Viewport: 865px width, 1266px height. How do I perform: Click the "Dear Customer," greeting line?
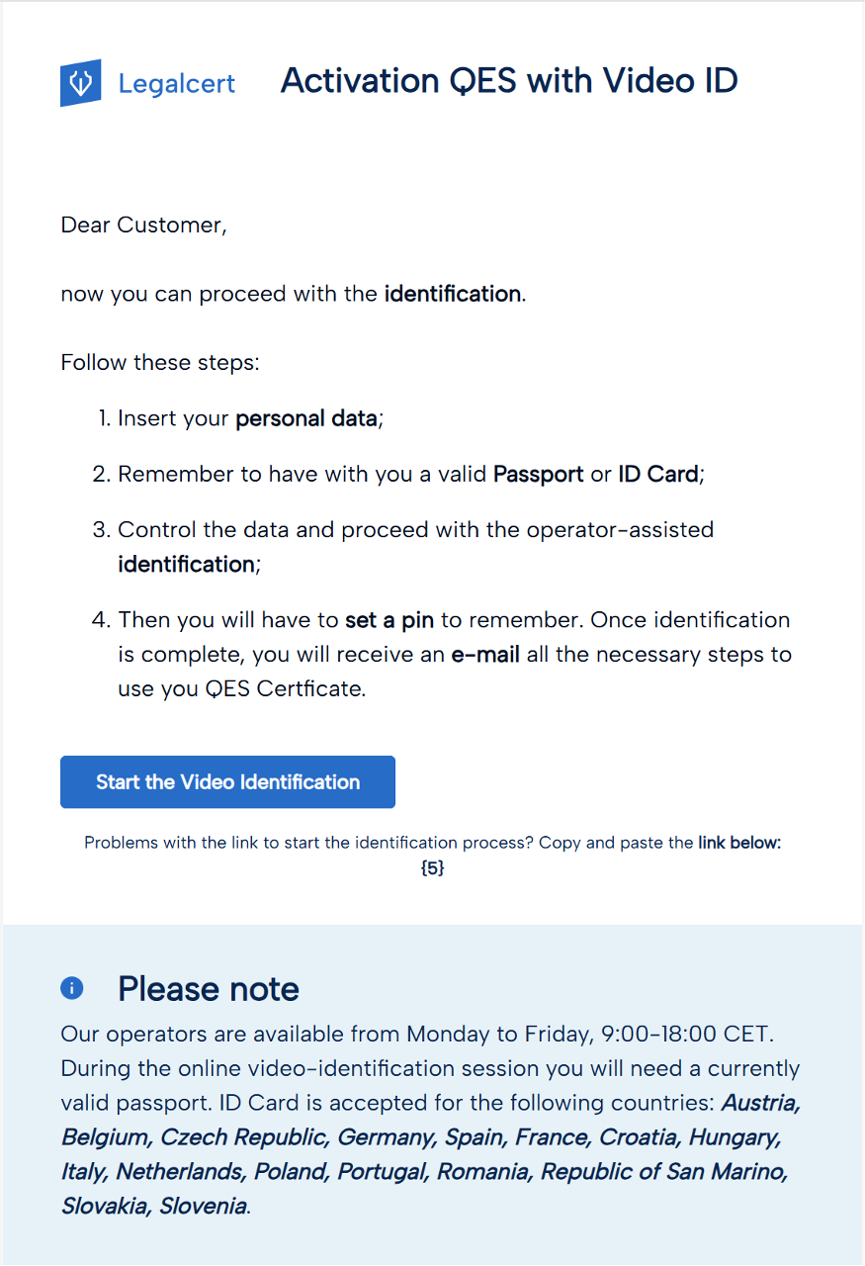(x=143, y=225)
